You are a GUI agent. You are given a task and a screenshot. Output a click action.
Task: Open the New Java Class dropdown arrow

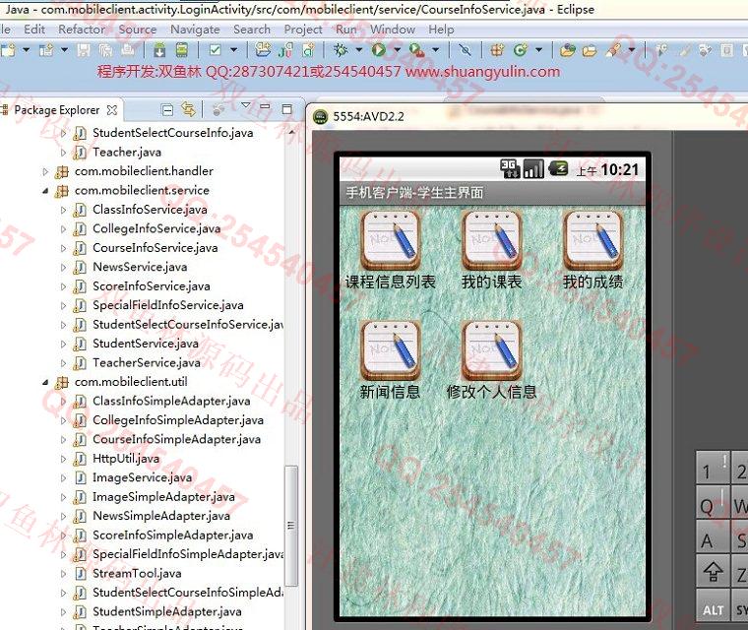(x=538, y=49)
